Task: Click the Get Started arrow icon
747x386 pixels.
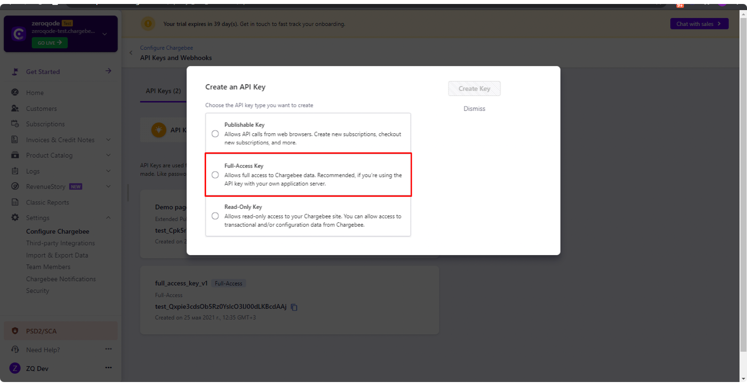Action: pos(108,71)
